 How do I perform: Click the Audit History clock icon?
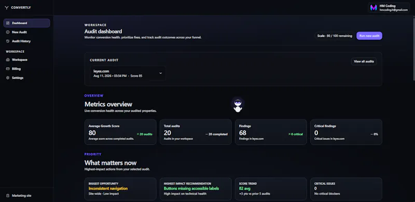click(8, 41)
